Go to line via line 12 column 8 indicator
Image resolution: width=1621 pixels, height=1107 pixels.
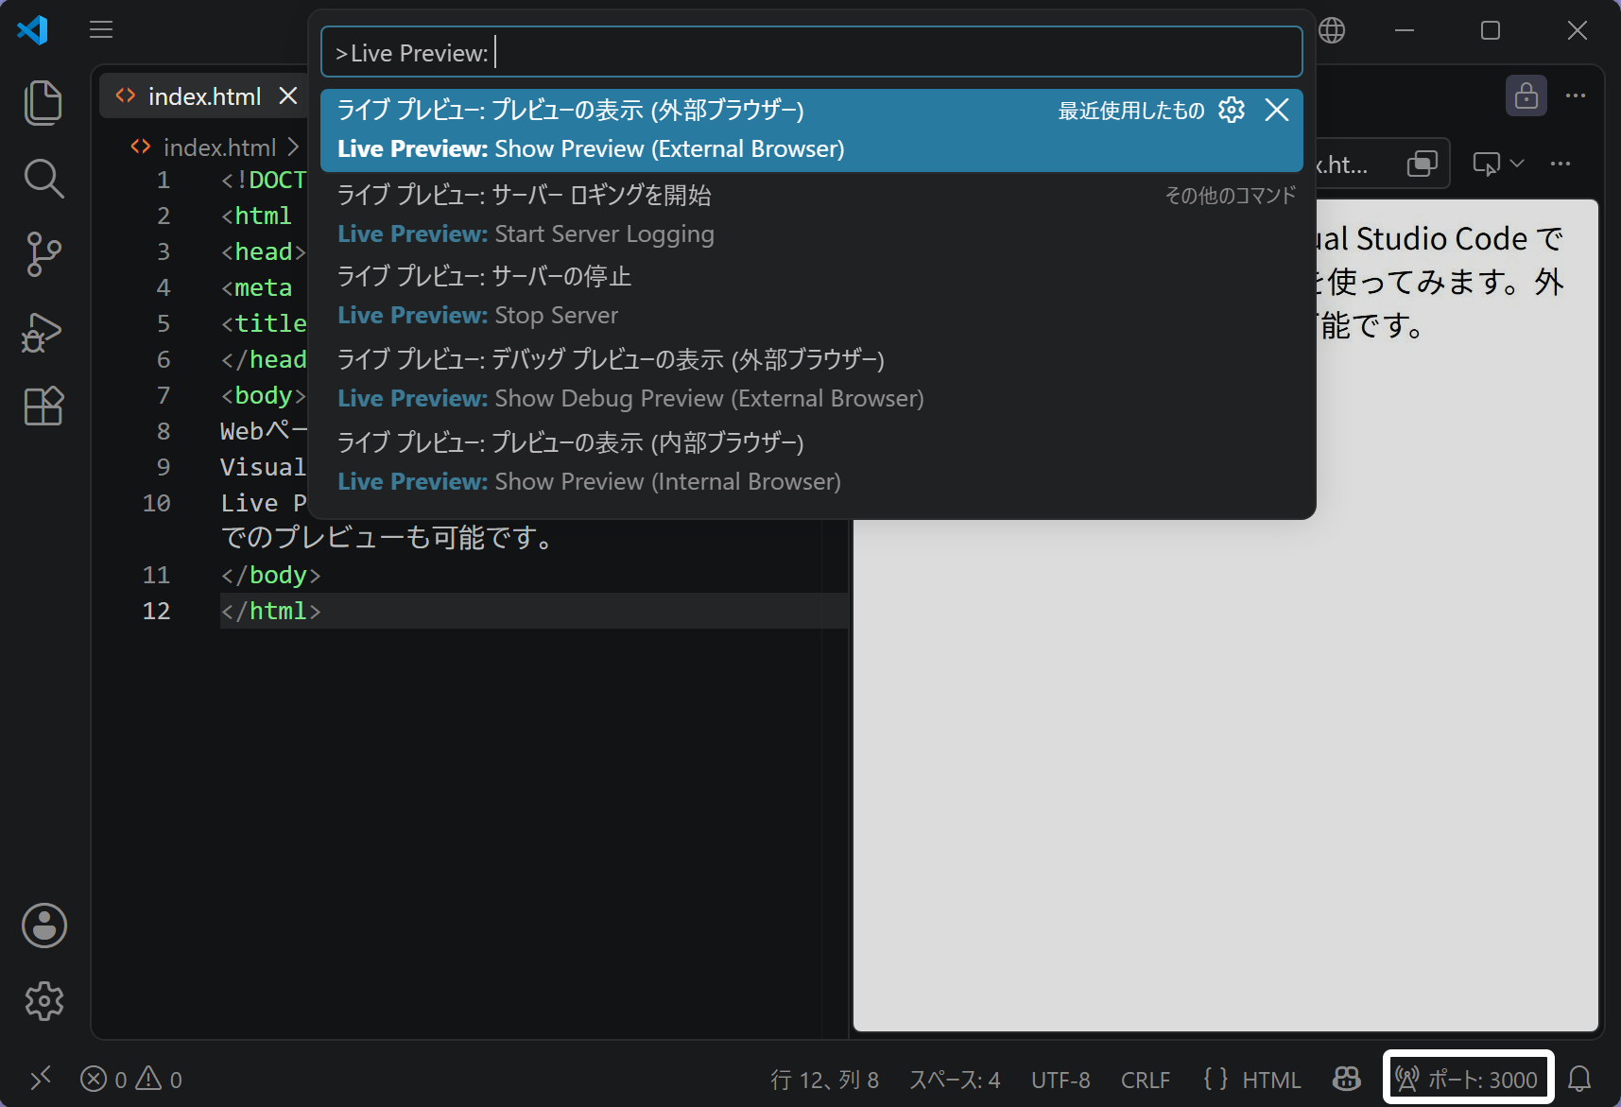pyautogui.click(x=824, y=1080)
